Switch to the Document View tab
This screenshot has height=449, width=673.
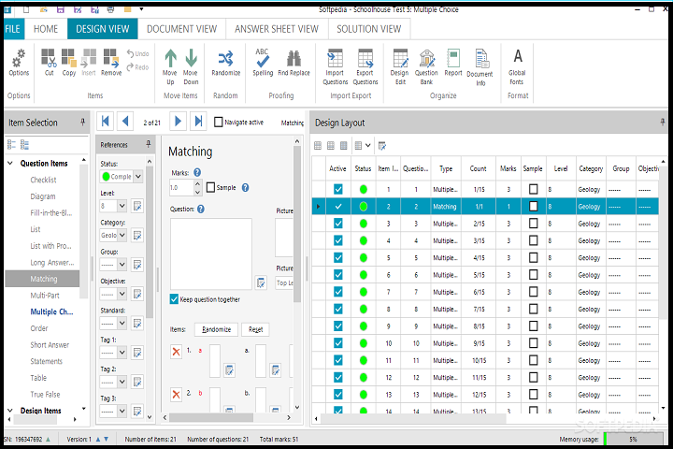pyautogui.click(x=182, y=29)
